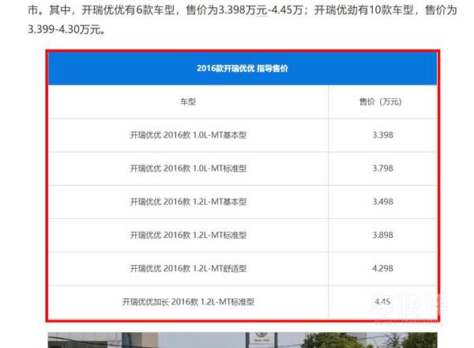
Task: Click the paragraph text ending 3.399-4.30万元
Action: pyautogui.click(x=243, y=19)
